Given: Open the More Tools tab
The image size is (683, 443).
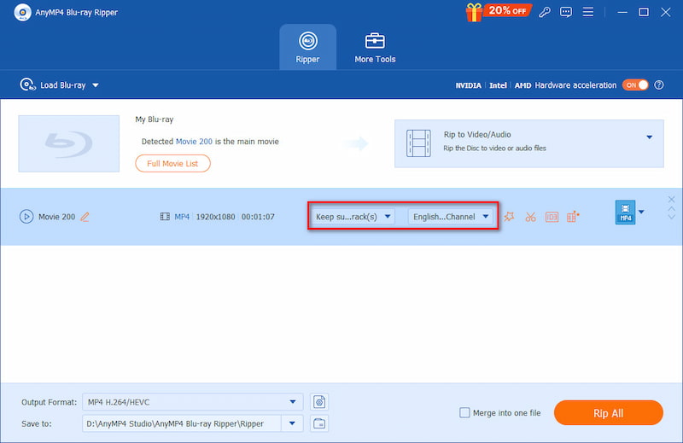Looking at the screenshot, I should (375, 47).
